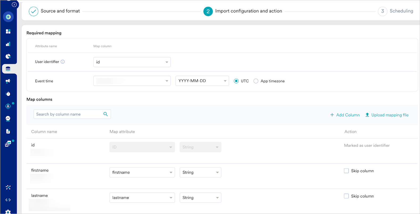Open the firstname map attribute dropdown

(x=142, y=172)
